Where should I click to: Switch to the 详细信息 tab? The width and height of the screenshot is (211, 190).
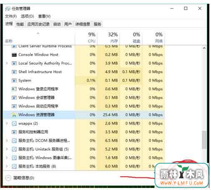click(83, 24)
